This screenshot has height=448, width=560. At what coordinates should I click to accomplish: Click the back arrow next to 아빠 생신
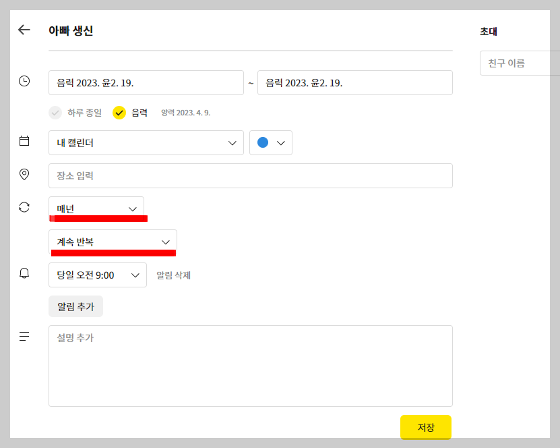[x=24, y=30]
